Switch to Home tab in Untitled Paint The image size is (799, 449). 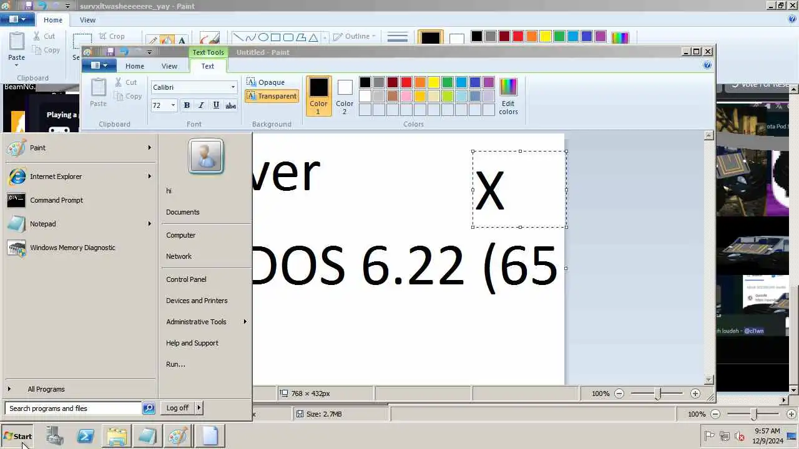[134, 66]
